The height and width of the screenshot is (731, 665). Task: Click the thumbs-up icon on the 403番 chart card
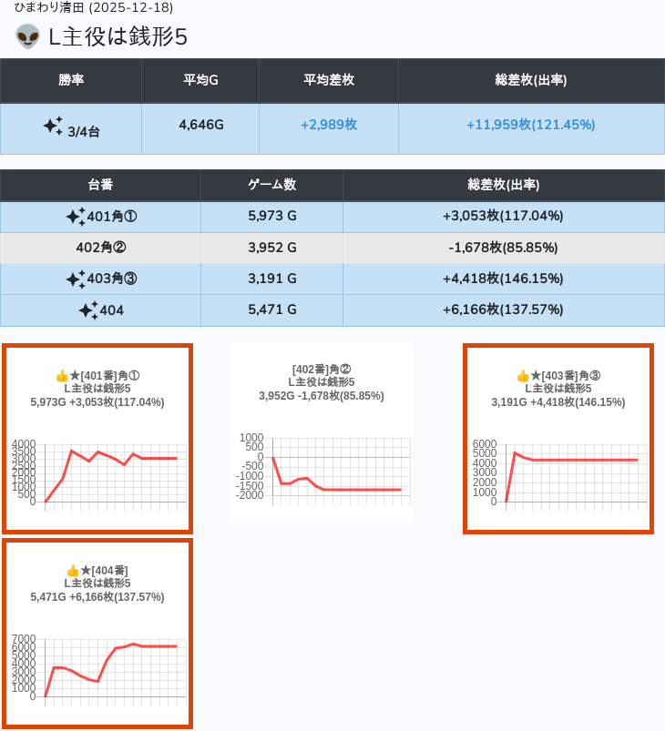(523, 376)
